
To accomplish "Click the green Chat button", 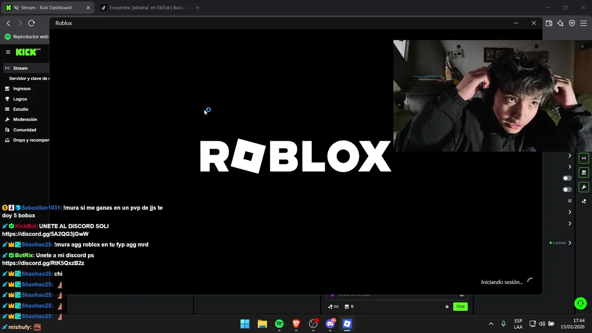I will [460, 307].
